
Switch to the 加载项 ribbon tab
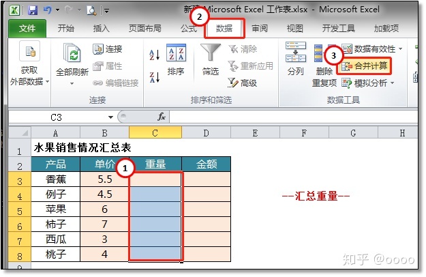(386, 28)
